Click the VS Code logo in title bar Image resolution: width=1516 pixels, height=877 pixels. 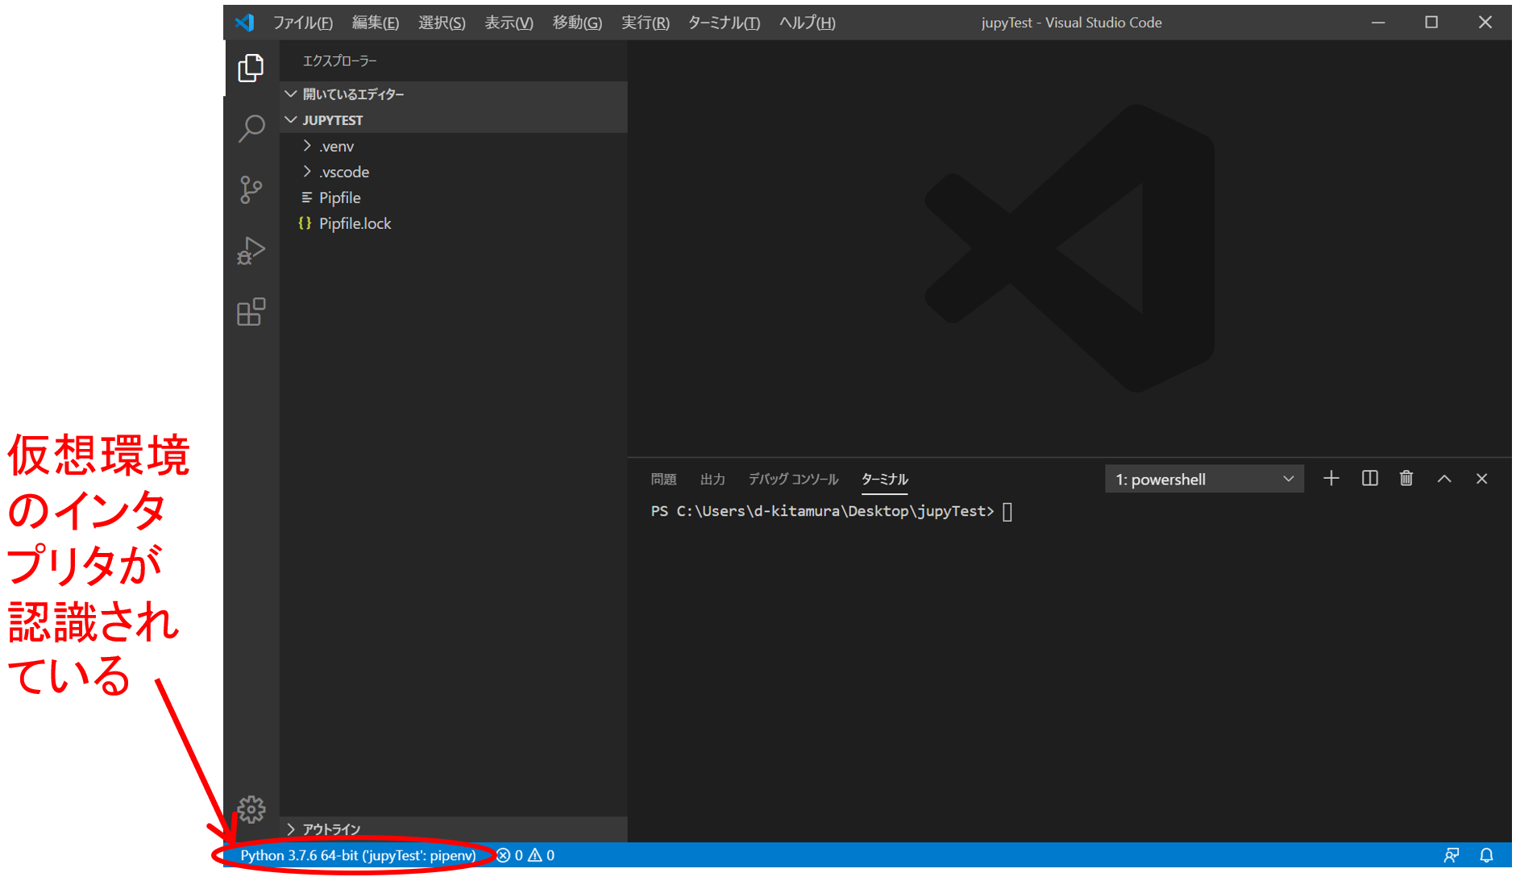tap(244, 23)
